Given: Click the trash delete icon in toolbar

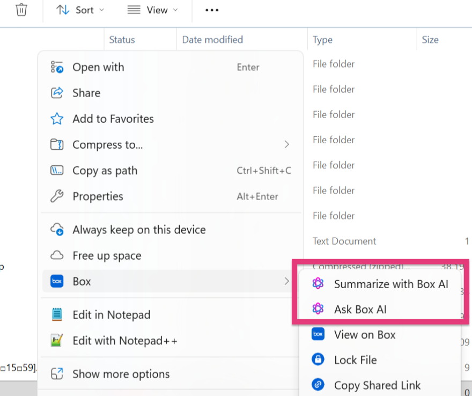Looking at the screenshot, I should [x=21, y=10].
